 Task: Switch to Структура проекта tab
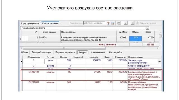click(x=30, y=23)
